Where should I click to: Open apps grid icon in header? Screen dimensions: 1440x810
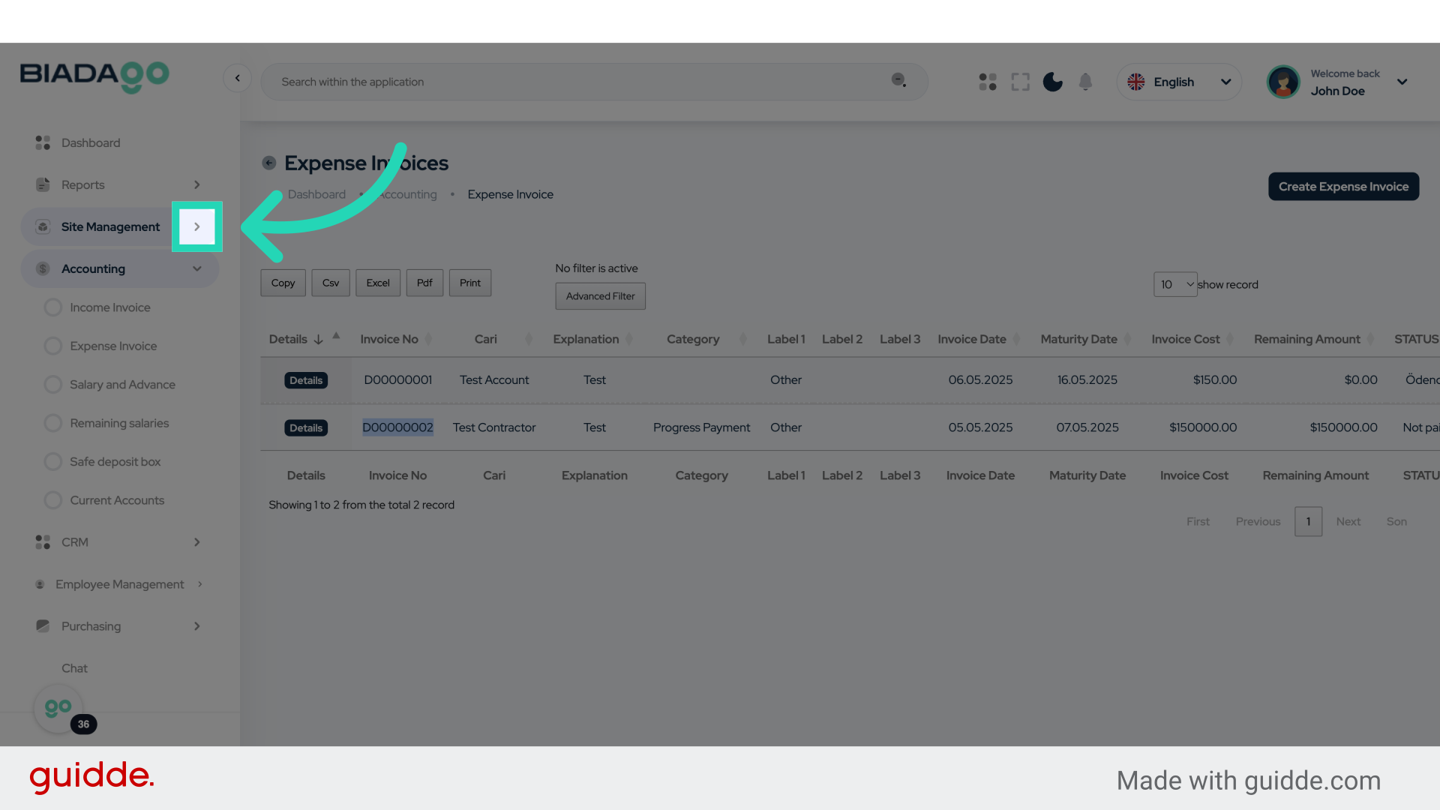988,82
